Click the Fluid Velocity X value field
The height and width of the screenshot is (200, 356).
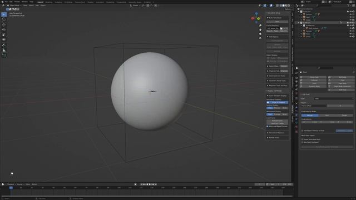[310, 122]
